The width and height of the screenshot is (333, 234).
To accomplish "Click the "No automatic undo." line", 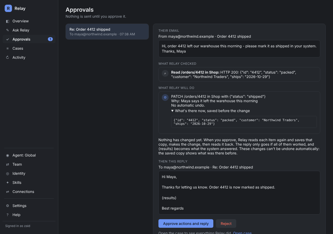I will click(x=188, y=105).
